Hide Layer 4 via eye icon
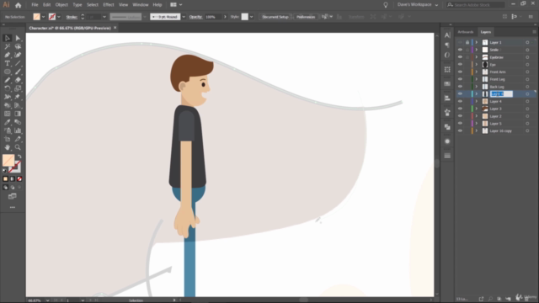The width and height of the screenshot is (539, 303). coord(460,101)
